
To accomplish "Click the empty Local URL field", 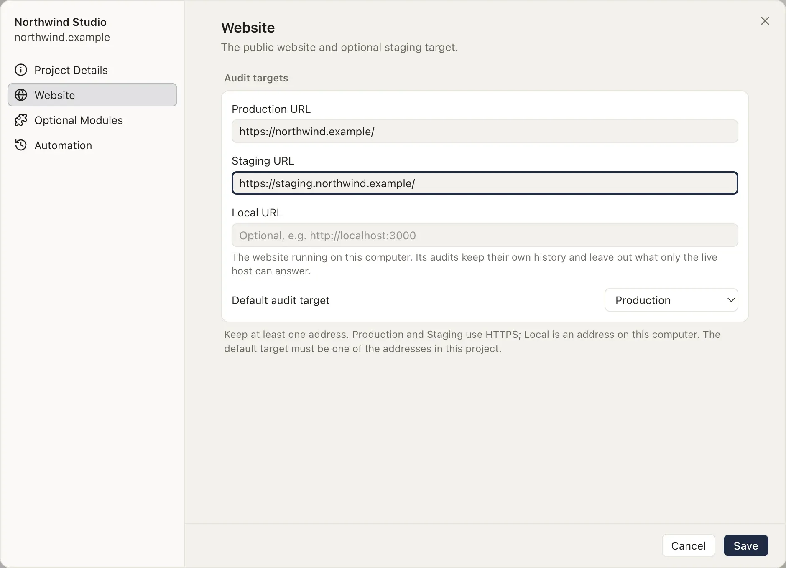I will click(x=485, y=235).
